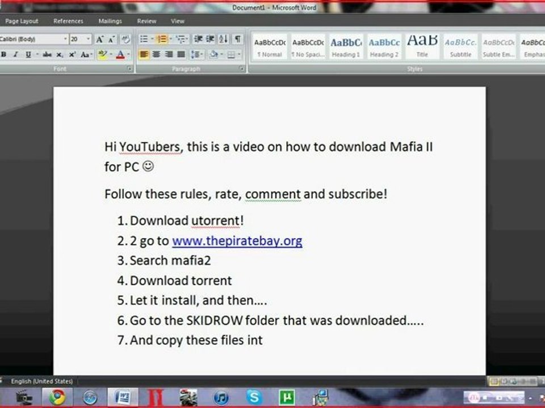Expand numbering style dropdown arrow

click(171, 39)
